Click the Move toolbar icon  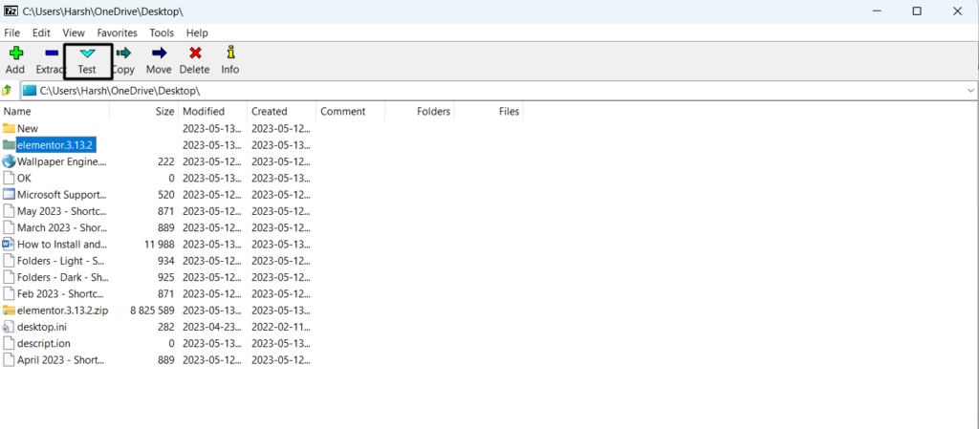[x=159, y=53]
